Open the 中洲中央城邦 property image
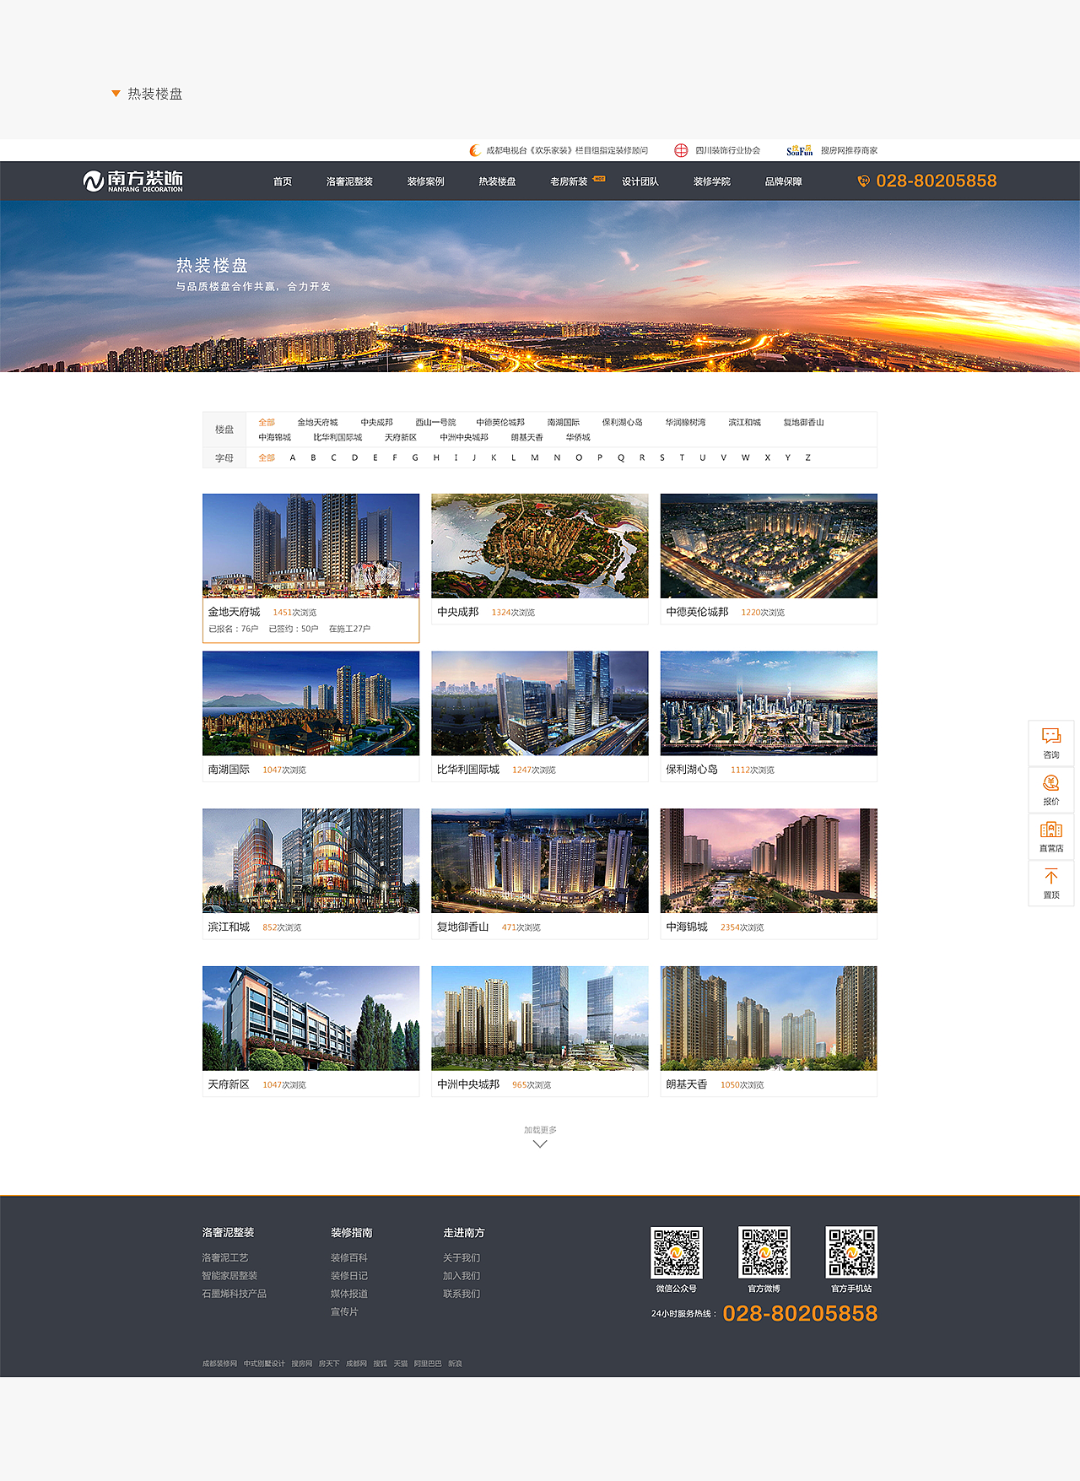 click(540, 1019)
